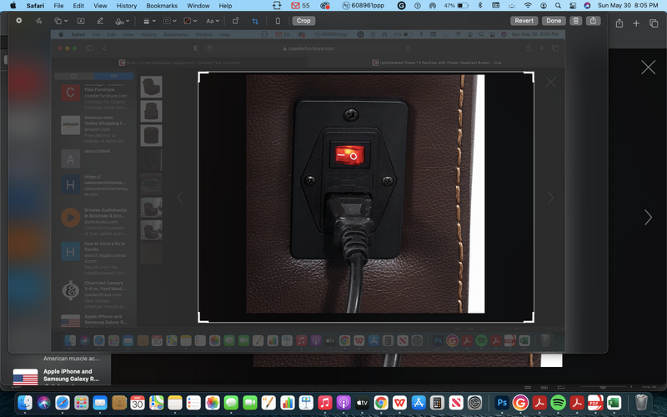Toggle the crop tool icon
Image resolution: width=667 pixels, height=417 pixels.
click(x=255, y=21)
